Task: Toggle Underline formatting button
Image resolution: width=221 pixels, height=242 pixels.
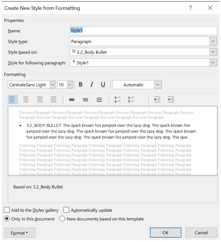Action: tap(103, 85)
